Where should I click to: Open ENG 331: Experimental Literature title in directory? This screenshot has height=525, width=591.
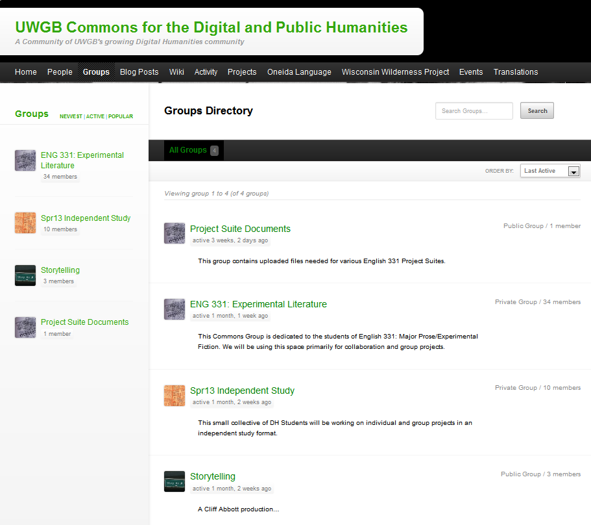point(258,304)
